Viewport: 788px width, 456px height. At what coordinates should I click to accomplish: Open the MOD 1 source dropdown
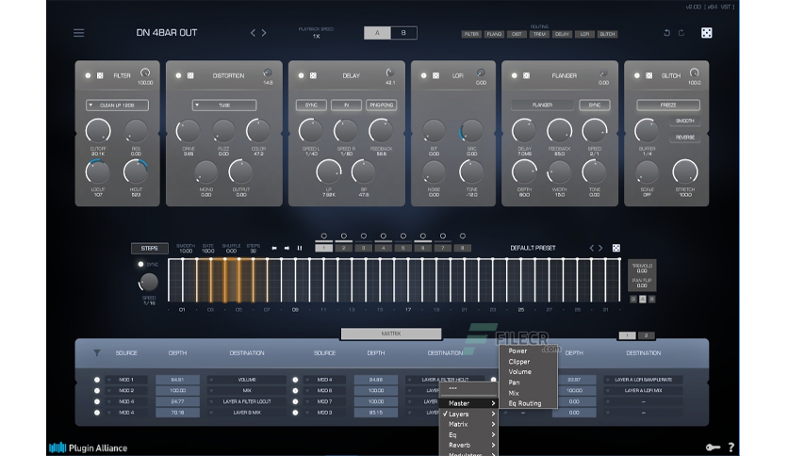[126, 380]
